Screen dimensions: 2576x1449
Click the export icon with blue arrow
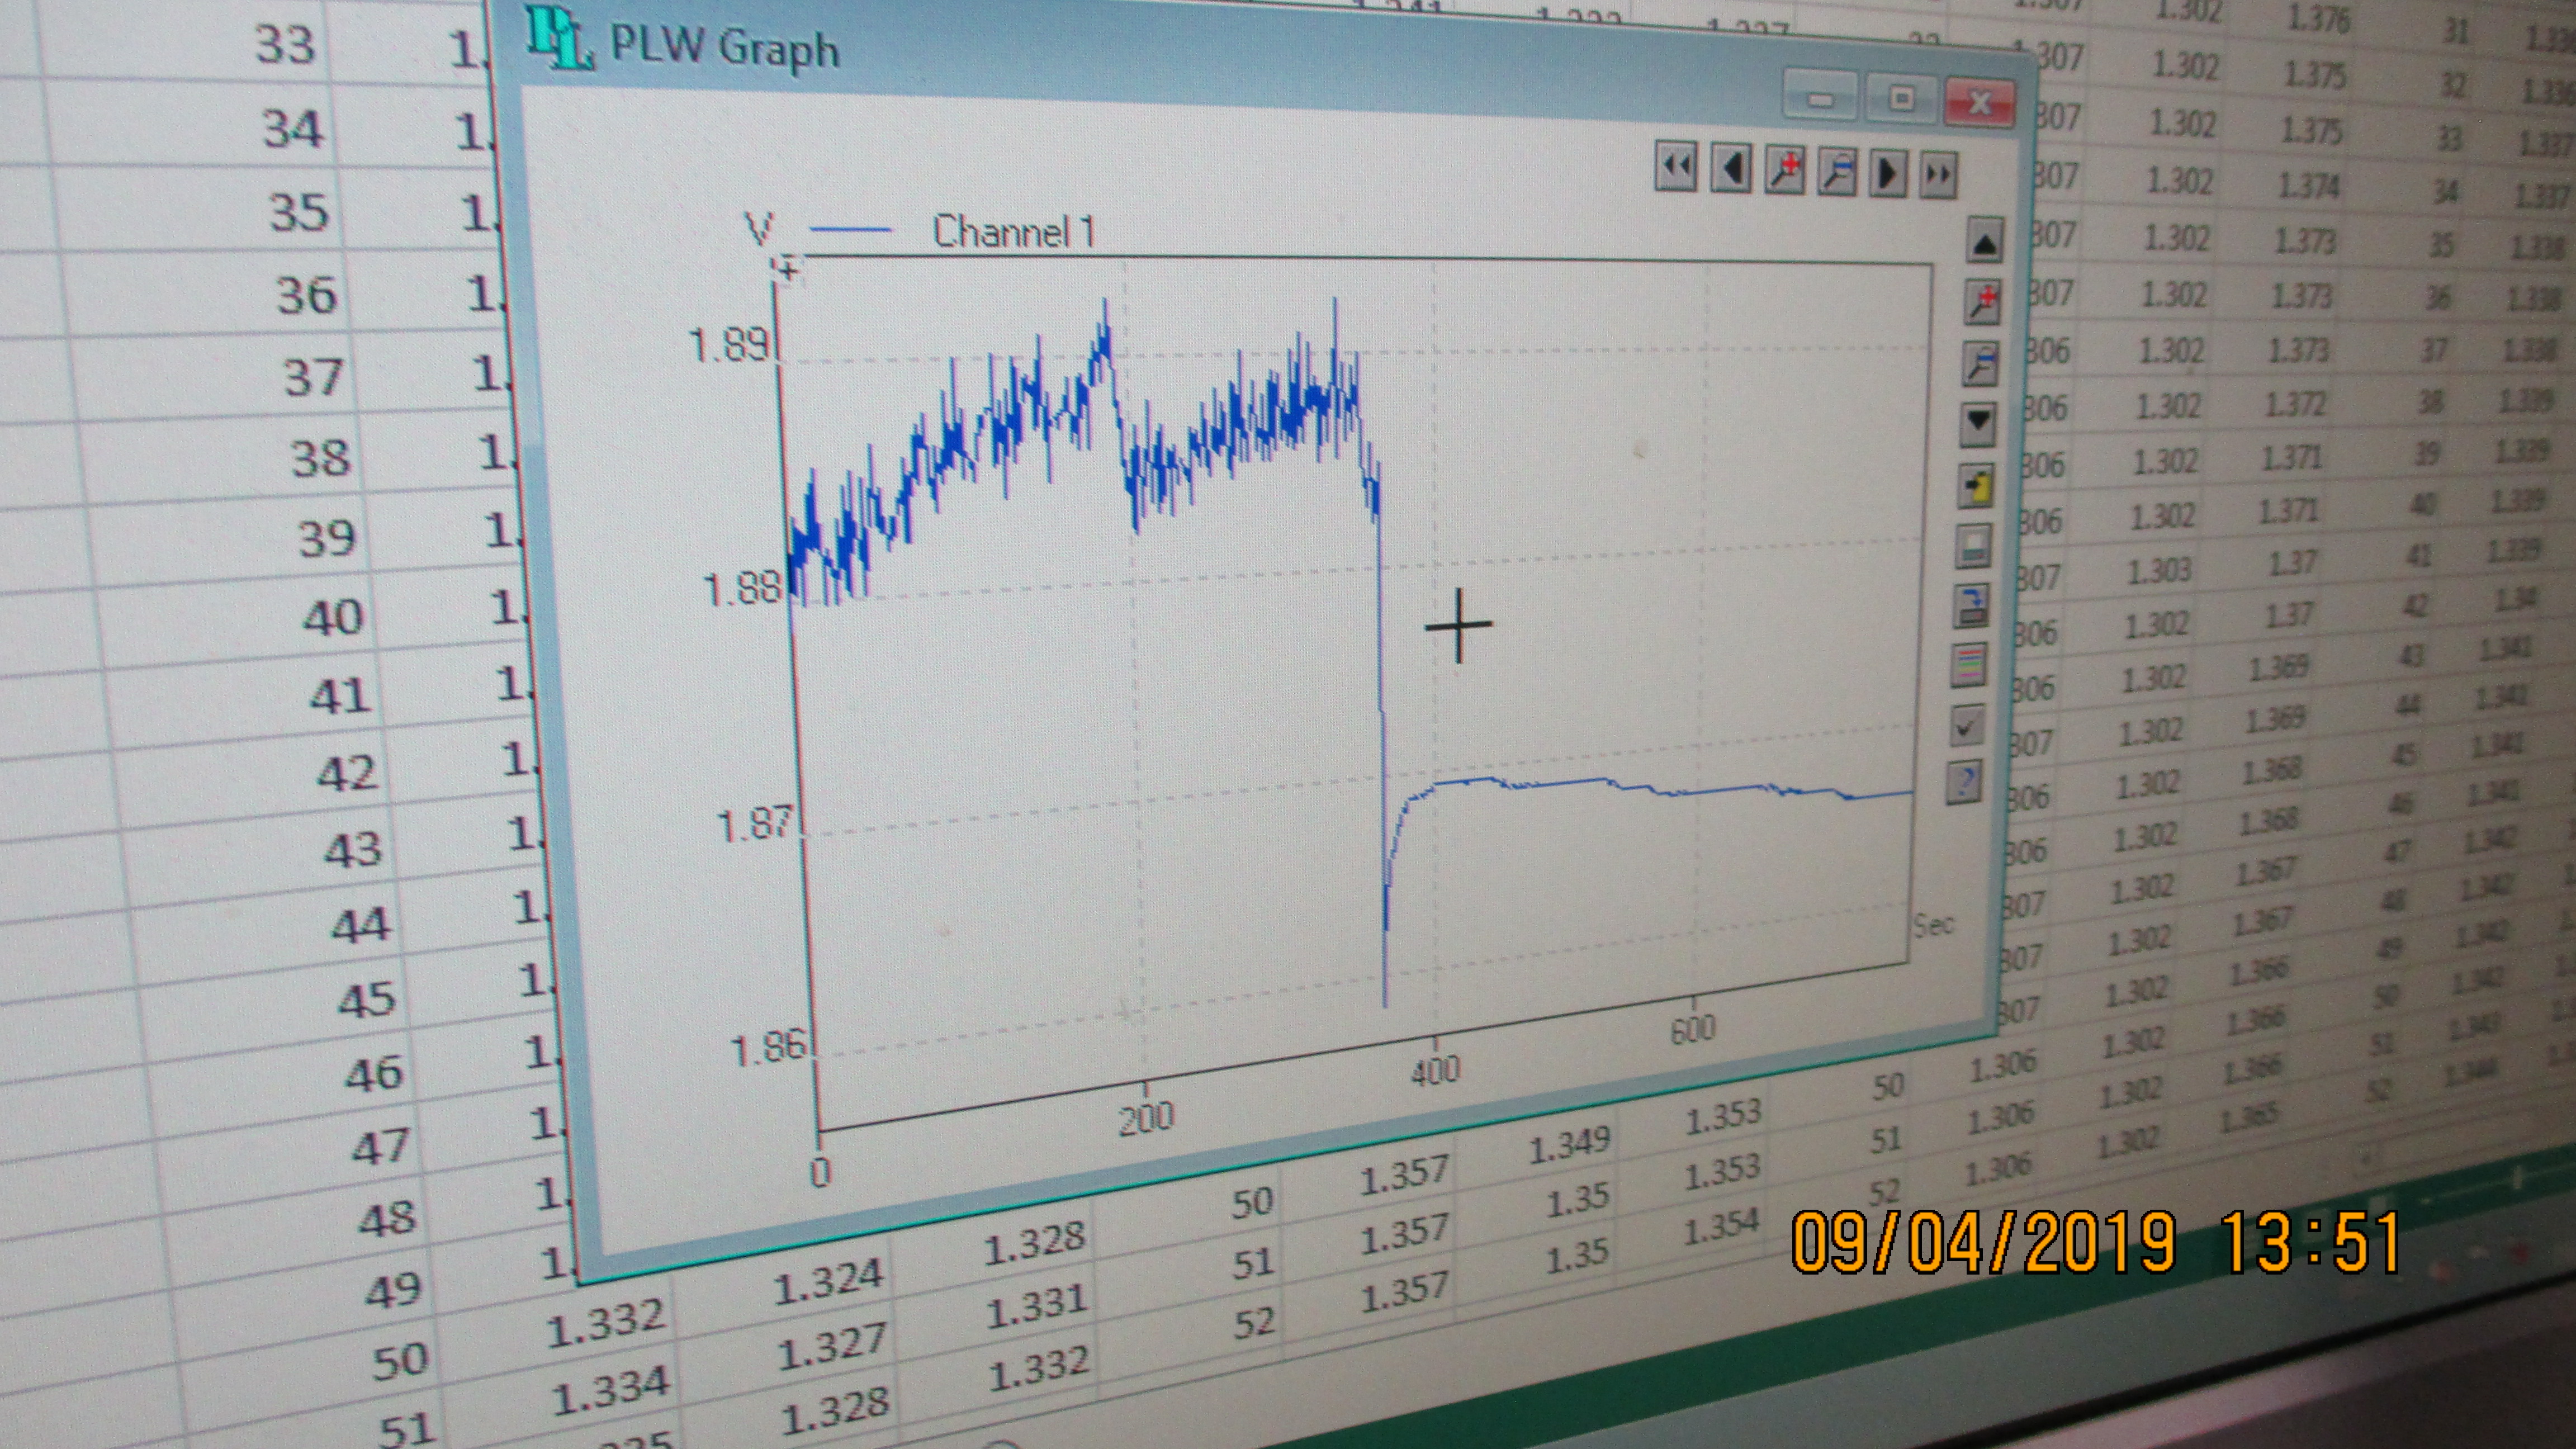click(1972, 605)
